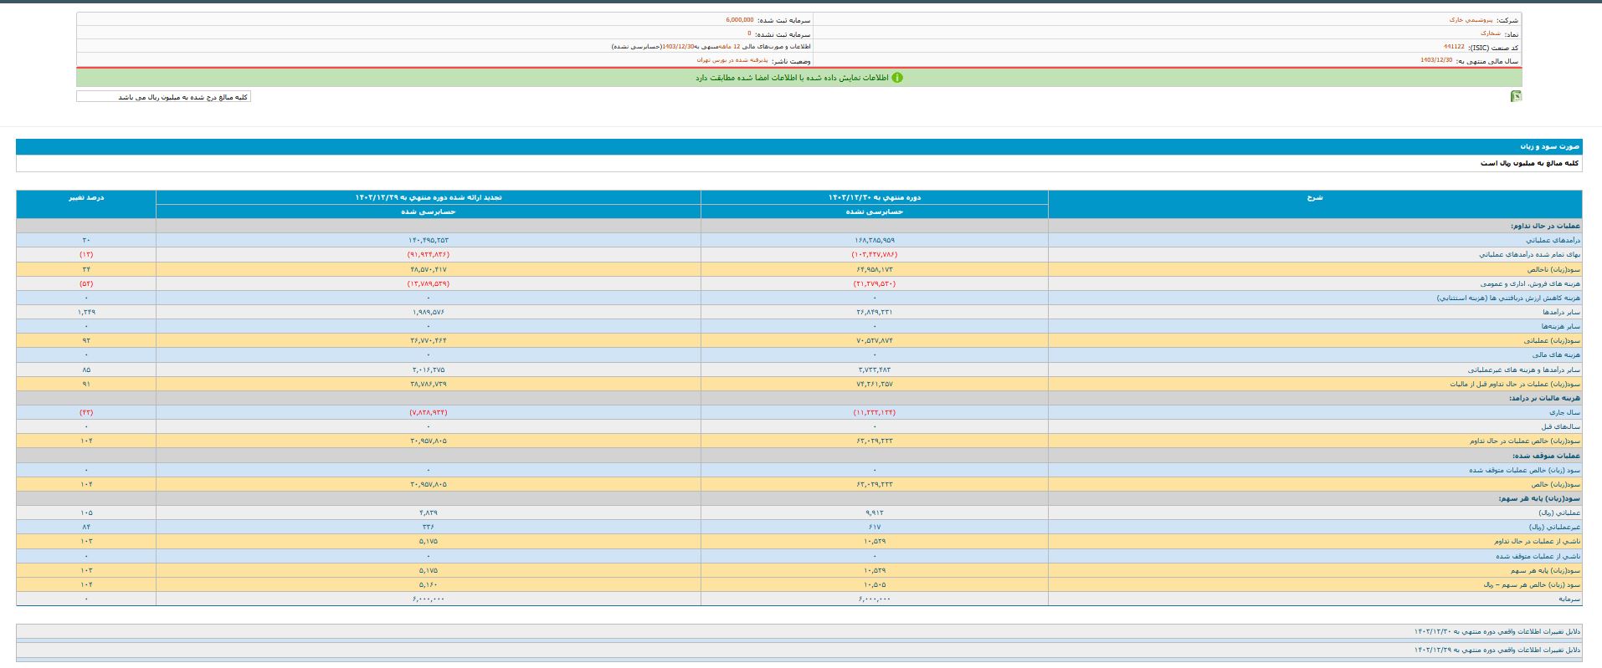
Task: Click the سایر درآمدها و هزینه های غیرعملیاتی label
Action: [x=1523, y=370]
